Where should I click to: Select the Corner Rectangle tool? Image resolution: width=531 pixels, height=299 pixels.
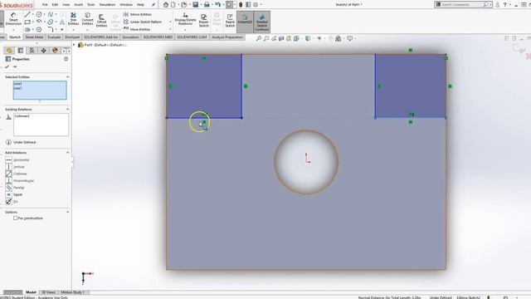[x=27, y=22]
